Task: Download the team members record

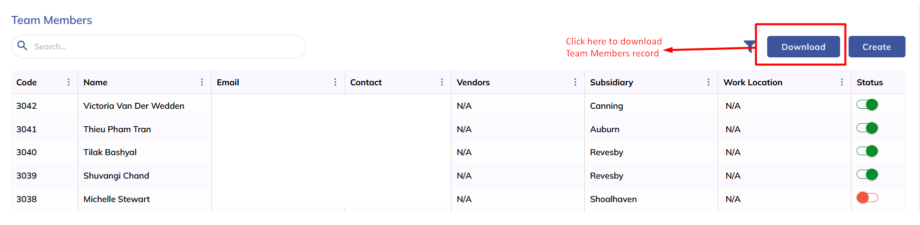Action: coord(803,47)
